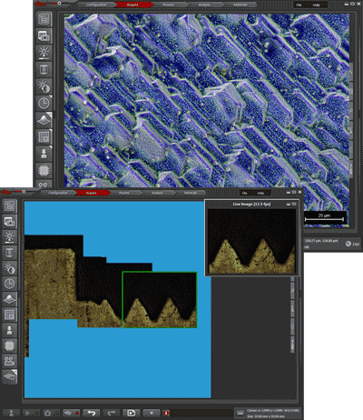Click the redo arrow in bottom toolbar

point(112,413)
